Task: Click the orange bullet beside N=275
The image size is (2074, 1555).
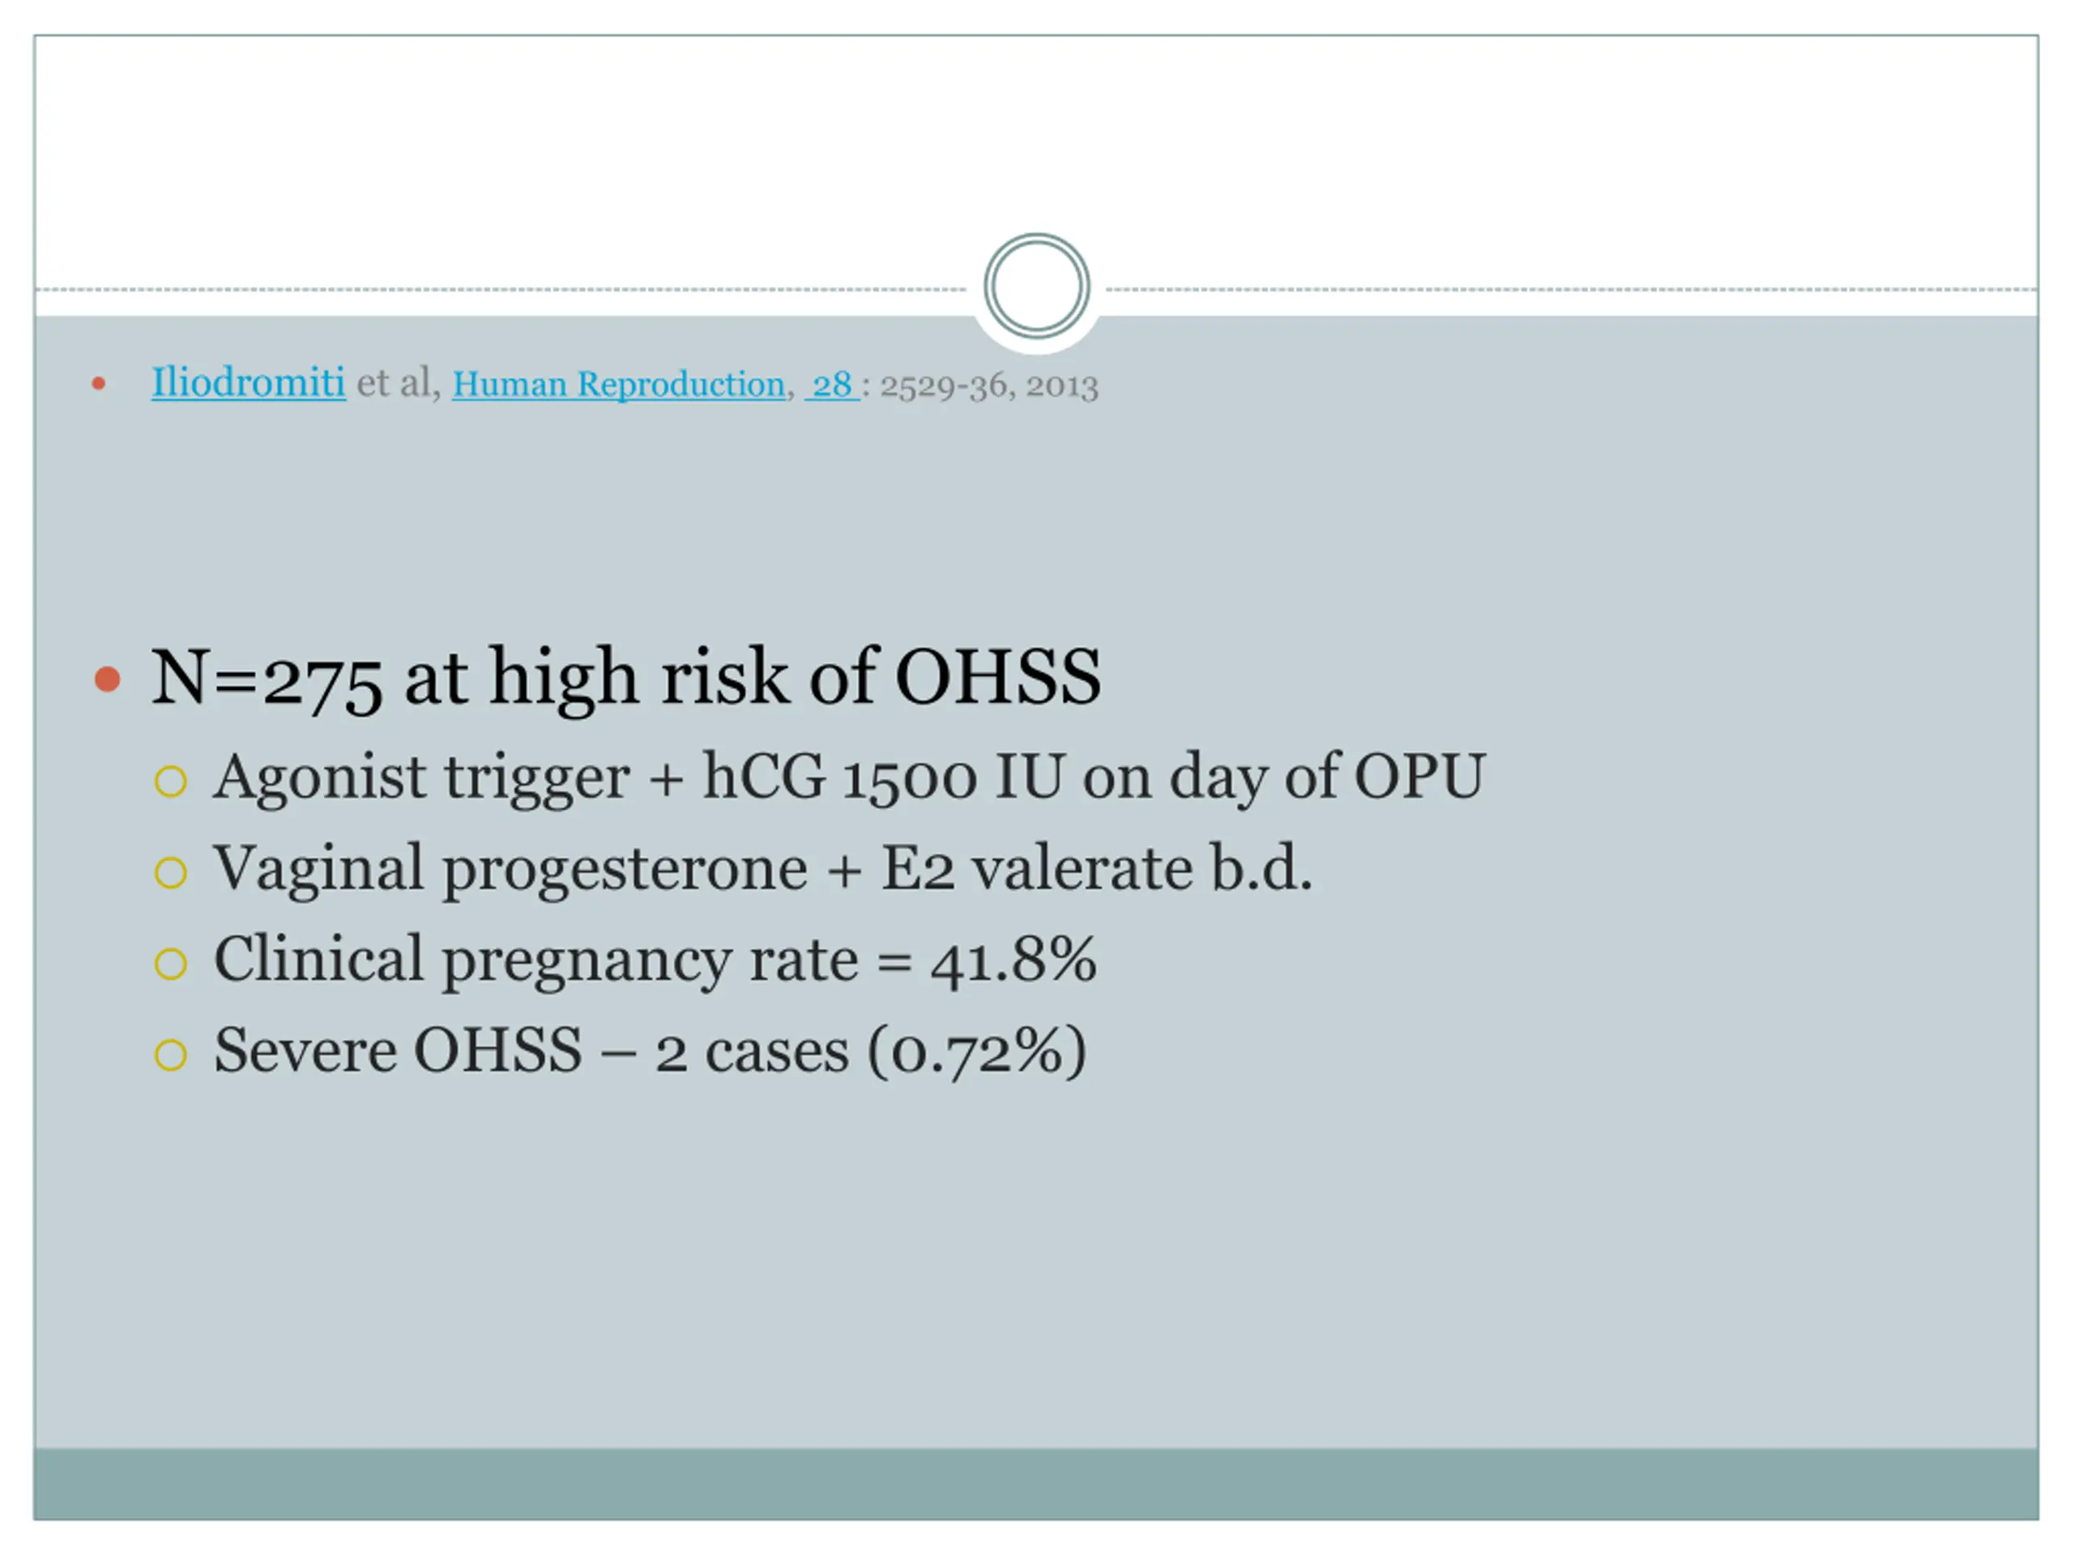Action: pos(108,680)
